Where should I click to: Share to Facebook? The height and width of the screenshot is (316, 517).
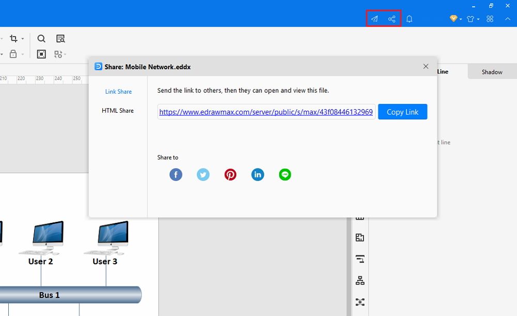coord(176,174)
